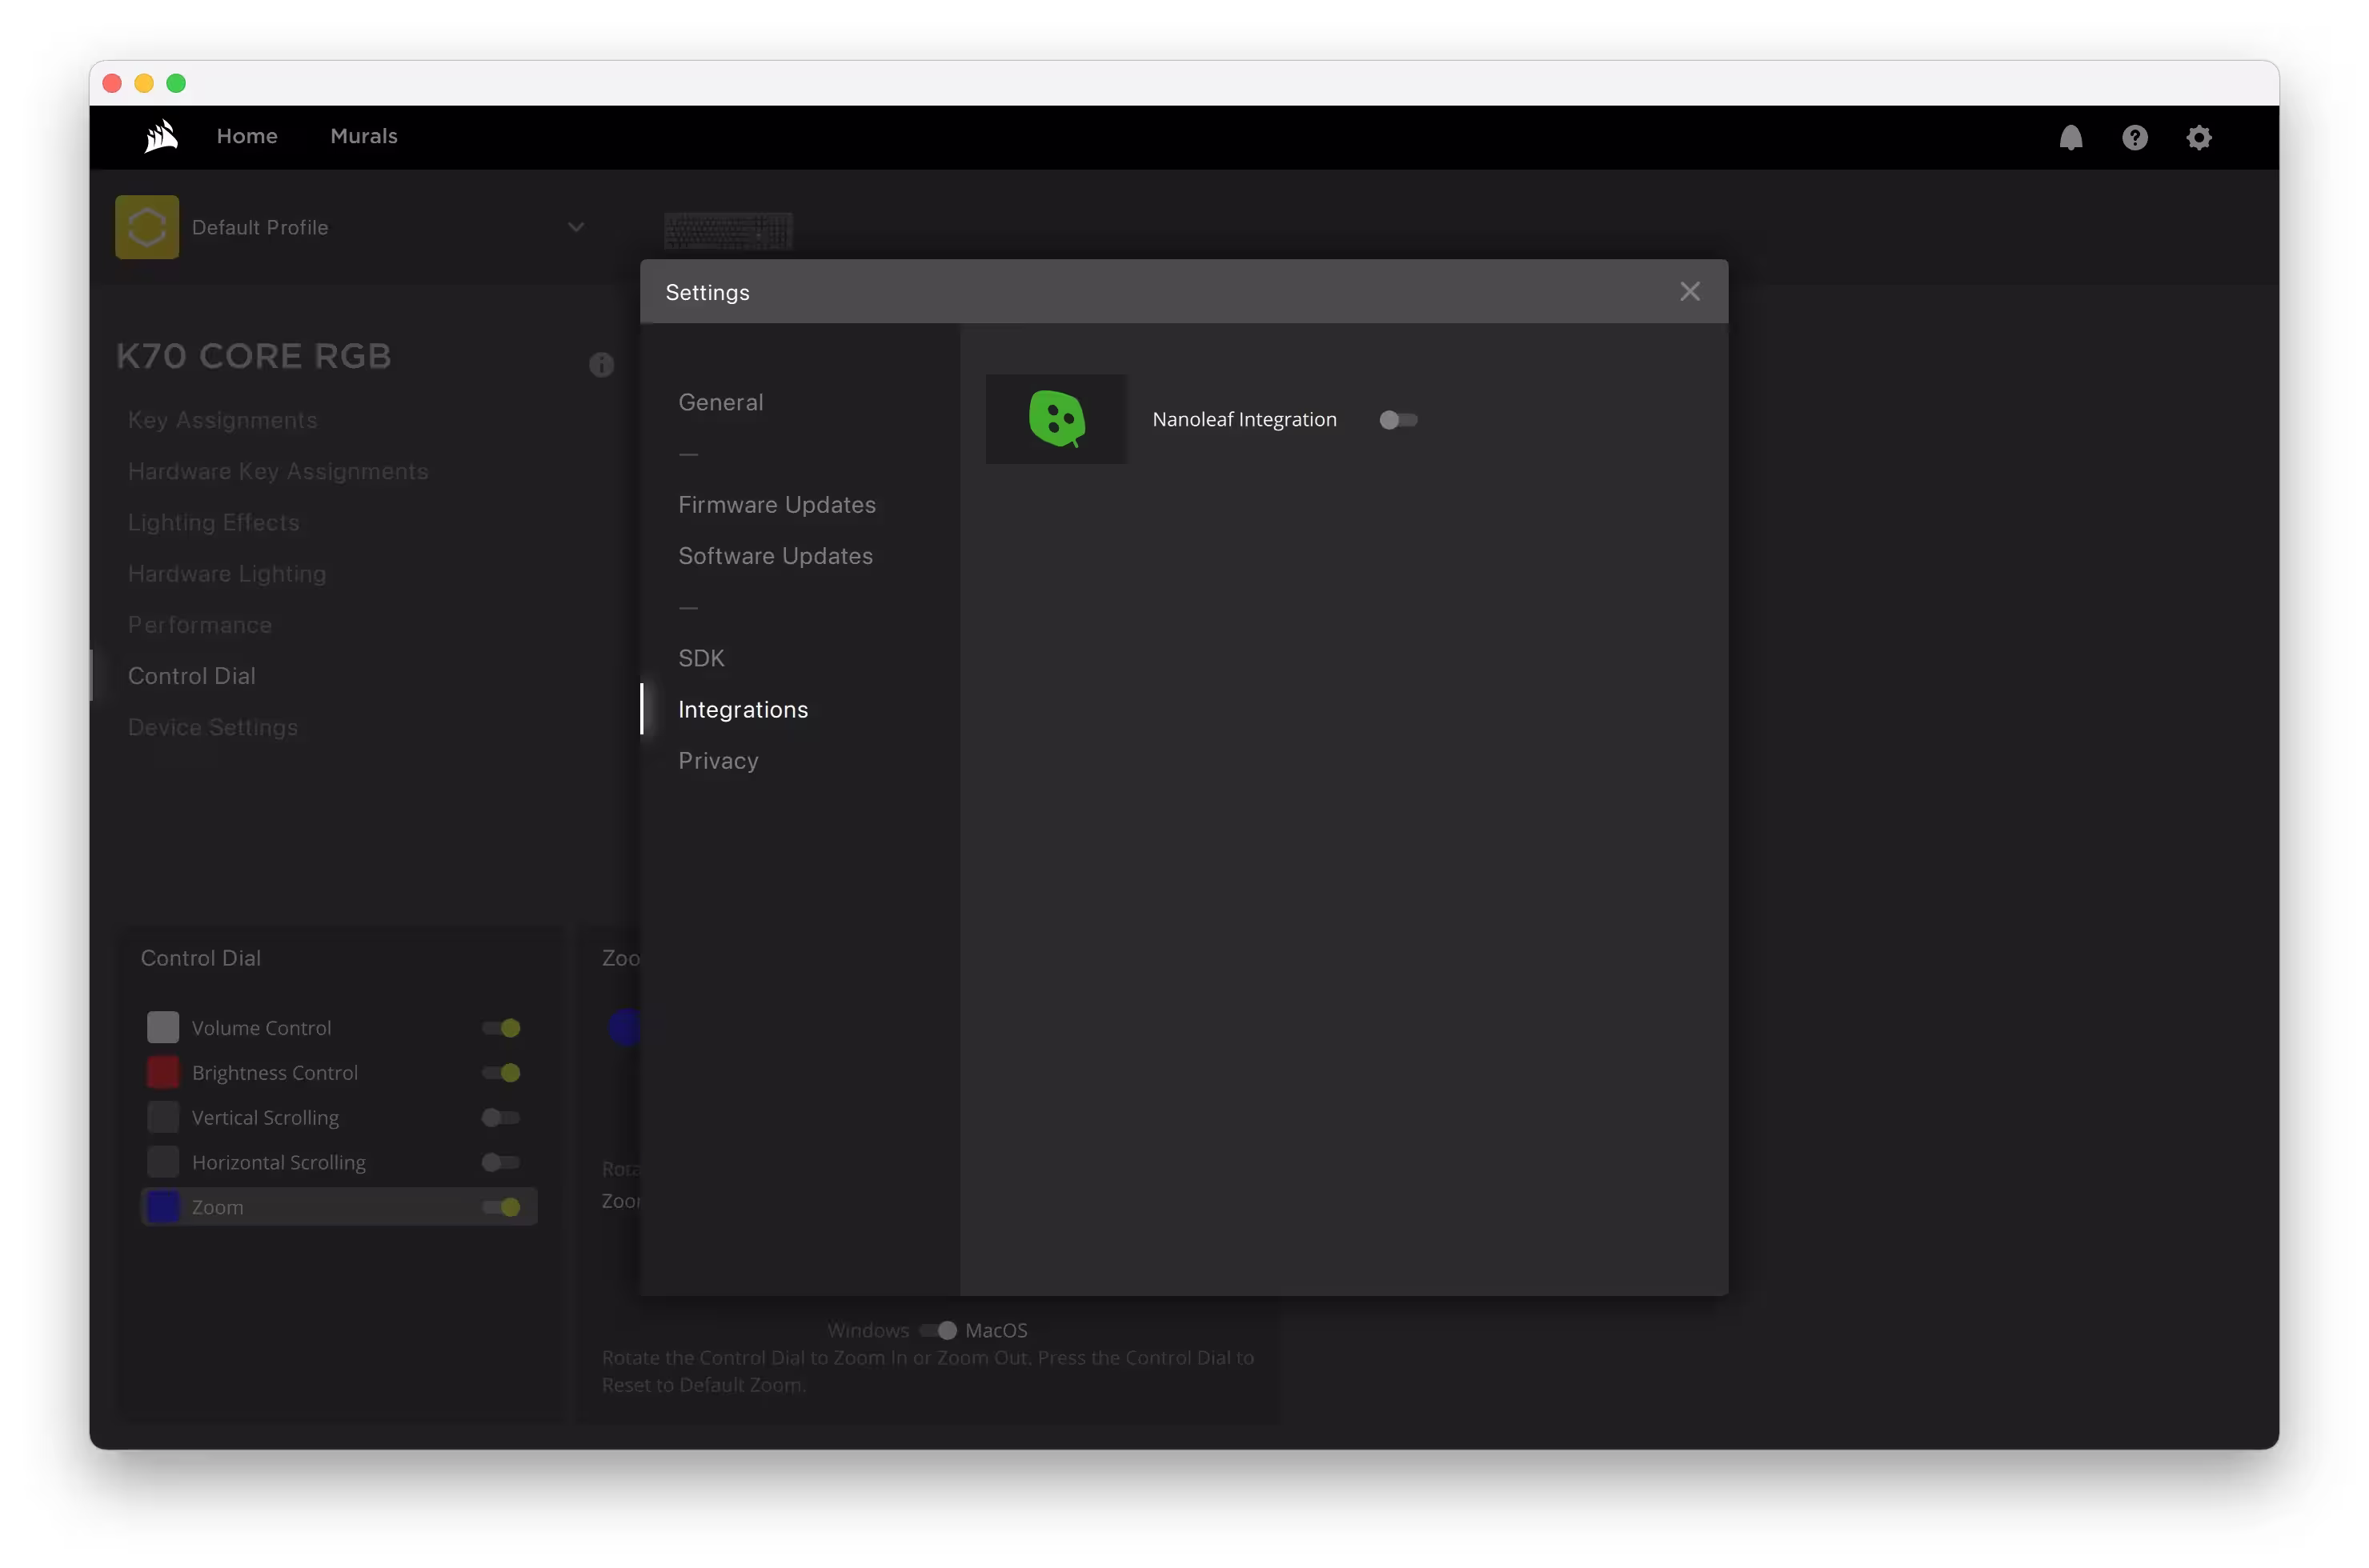Open Performance page
Screen dimensions: 2369x1568
click(x=200, y=624)
